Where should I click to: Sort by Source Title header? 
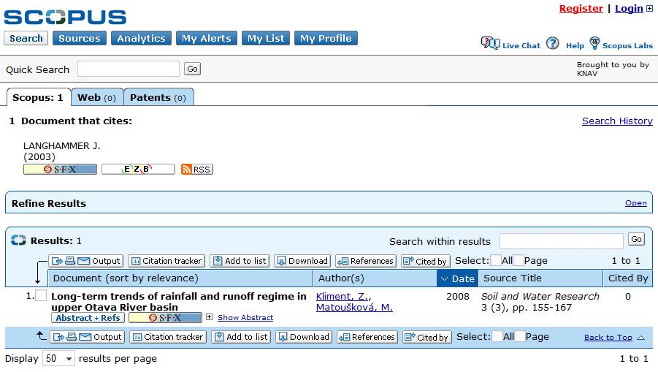coord(540,278)
